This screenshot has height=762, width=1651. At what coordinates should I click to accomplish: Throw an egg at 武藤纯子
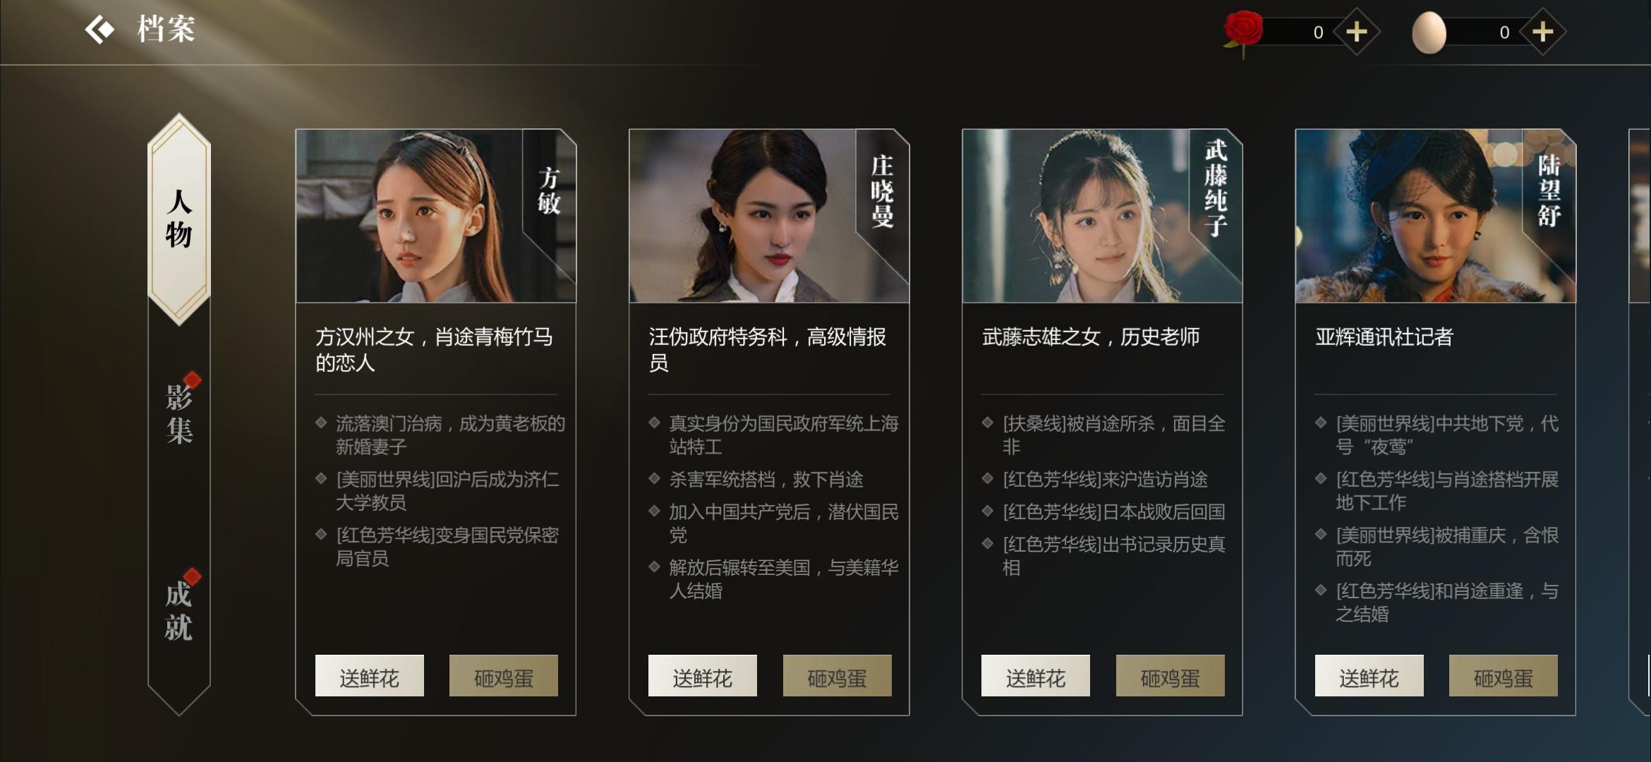(x=1171, y=676)
